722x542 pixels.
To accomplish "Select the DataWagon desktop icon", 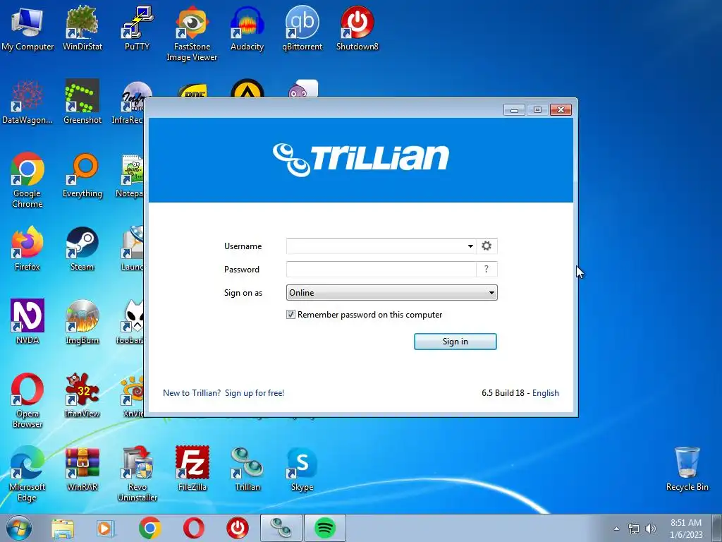I will tap(27, 102).
